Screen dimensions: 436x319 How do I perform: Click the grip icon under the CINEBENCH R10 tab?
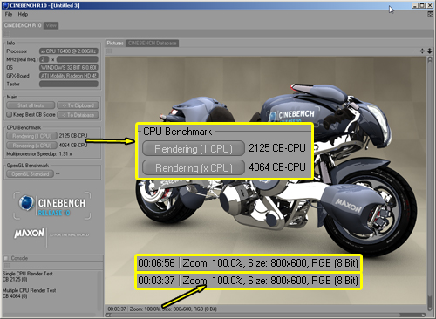(x=7, y=33)
